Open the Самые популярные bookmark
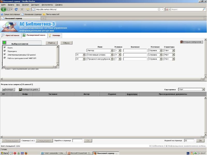 click(10, 14)
